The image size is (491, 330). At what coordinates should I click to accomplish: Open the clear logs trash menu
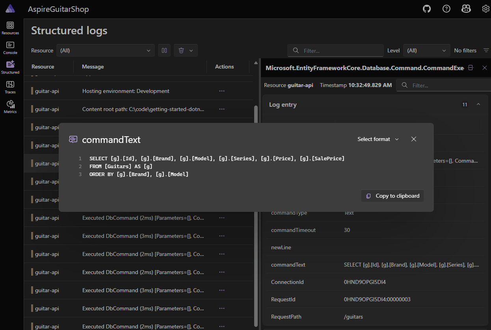[x=186, y=50]
